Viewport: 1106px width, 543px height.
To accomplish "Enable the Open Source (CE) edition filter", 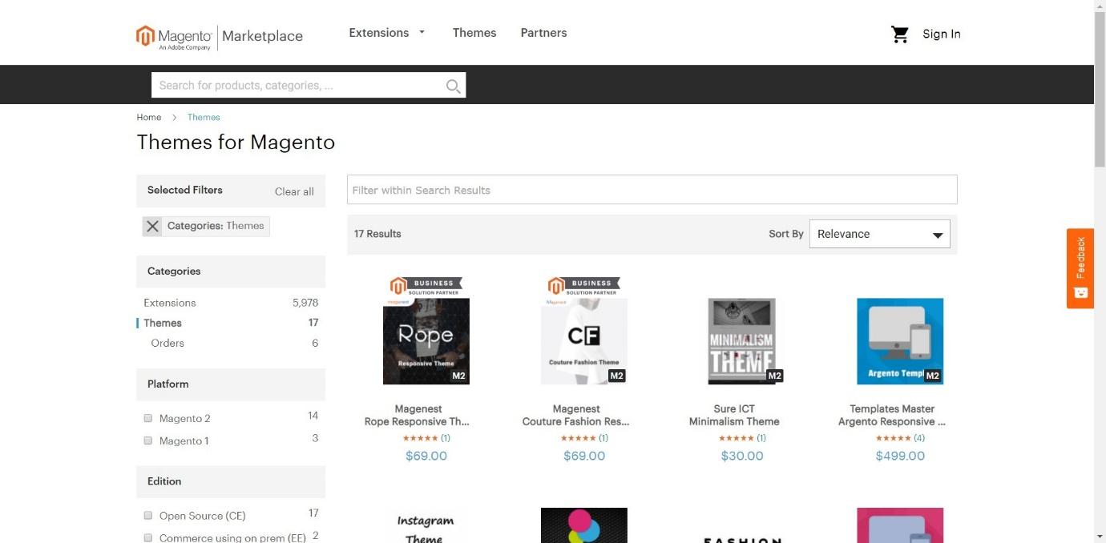I will point(147,516).
